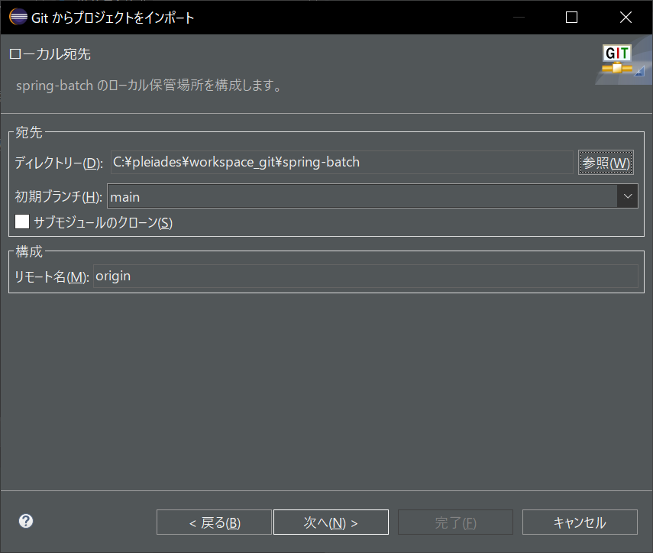Proceed by clicking 次へ(N)
This screenshot has width=653, height=553.
331,522
